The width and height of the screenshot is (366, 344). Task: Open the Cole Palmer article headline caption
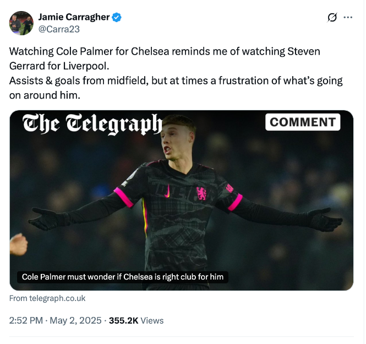(x=122, y=277)
